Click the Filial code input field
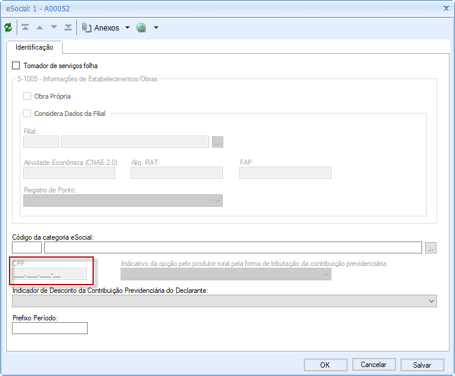 pyautogui.click(x=41, y=142)
